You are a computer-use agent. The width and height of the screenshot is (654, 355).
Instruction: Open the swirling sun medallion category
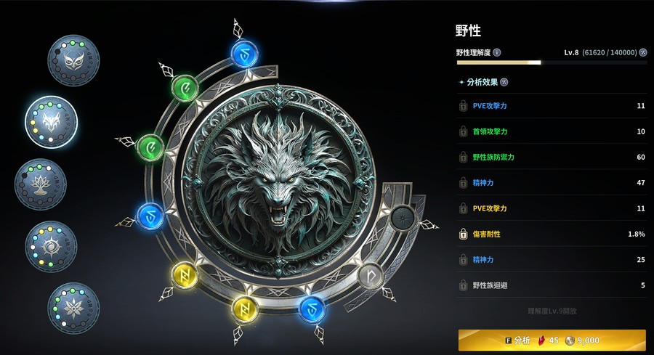point(51,246)
